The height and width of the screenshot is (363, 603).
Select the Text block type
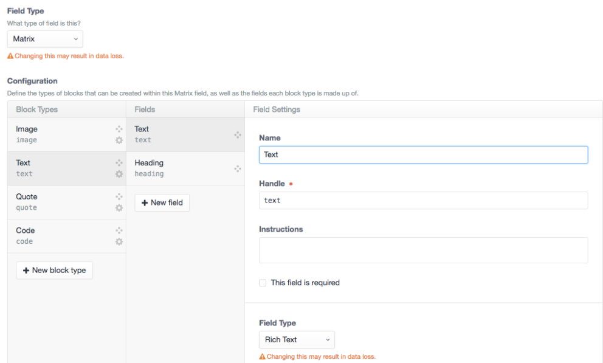pos(66,168)
